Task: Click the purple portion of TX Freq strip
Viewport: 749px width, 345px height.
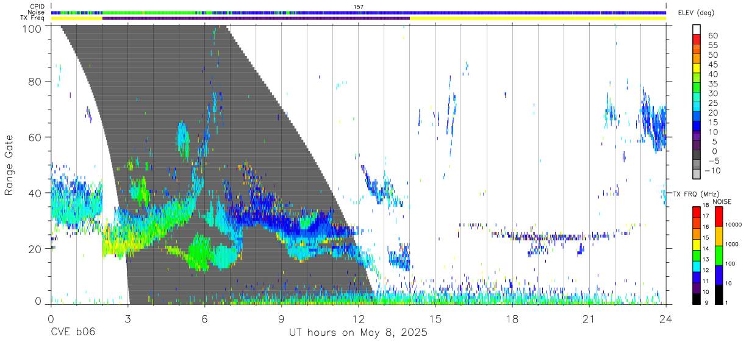Action: click(x=256, y=18)
